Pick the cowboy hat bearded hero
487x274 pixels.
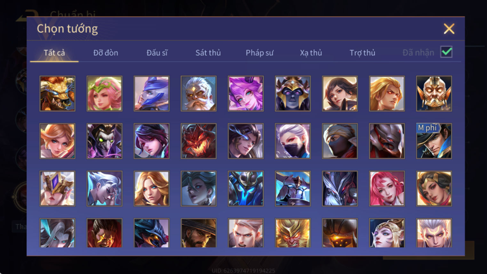(x=199, y=233)
